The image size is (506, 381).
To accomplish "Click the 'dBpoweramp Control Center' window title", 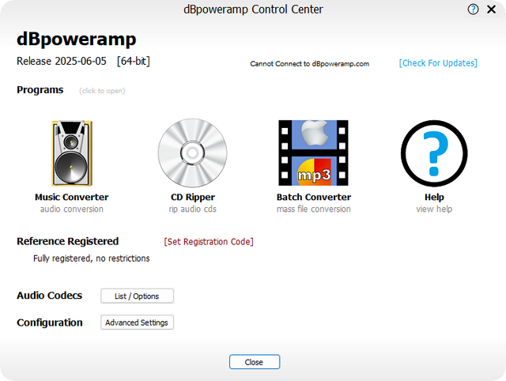I will (253, 9).
